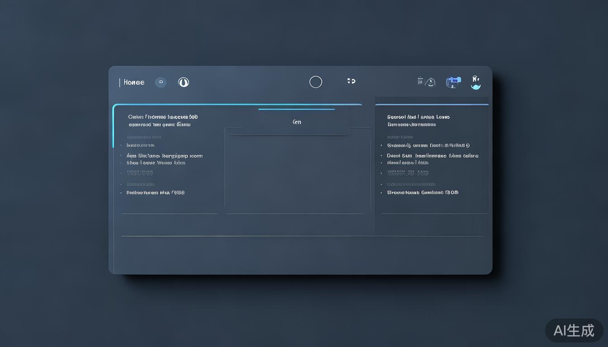
Task: Switch to the center tab under blue line
Action: tap(297, 122)
